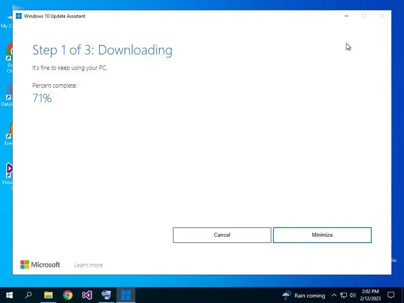Open the Rain coming weather widget
The image size is (404, 303).
[x=303, y=295]
